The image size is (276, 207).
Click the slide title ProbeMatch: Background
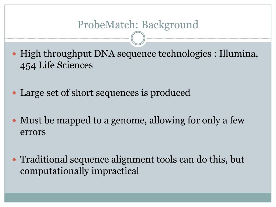138,25
